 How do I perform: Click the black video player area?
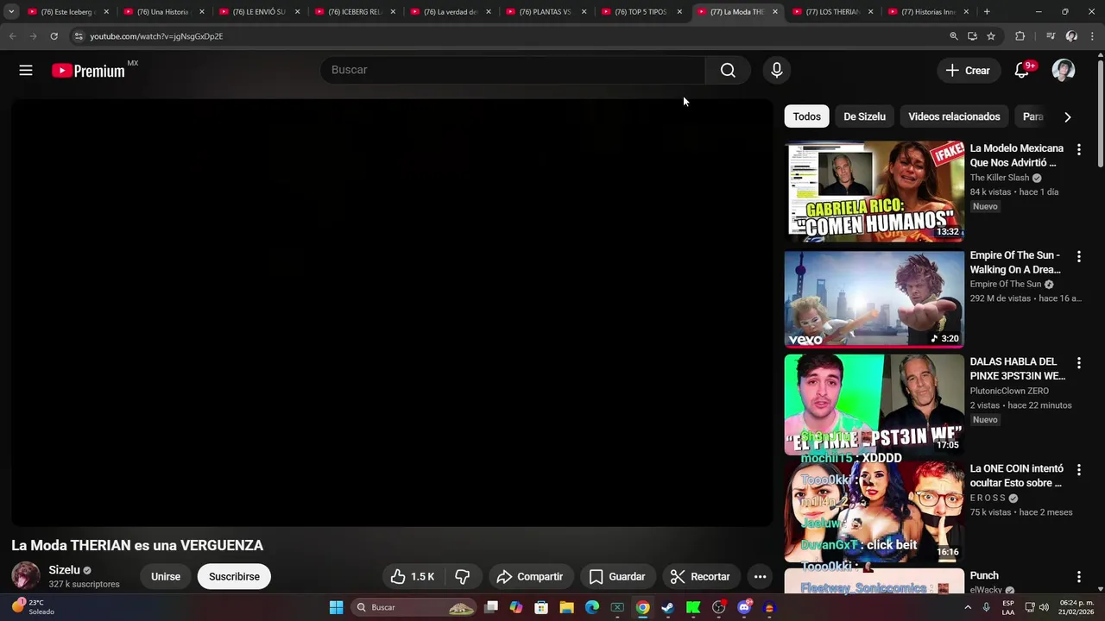click(392, 312)
